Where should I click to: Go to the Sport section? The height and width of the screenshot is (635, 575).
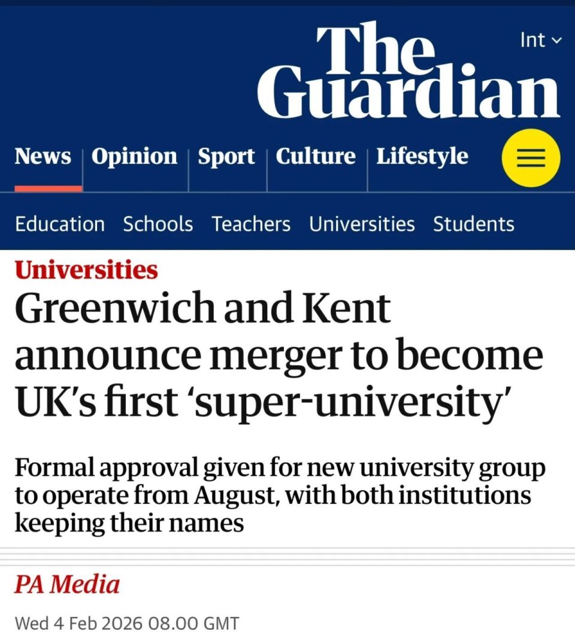(x=226, y=157)
